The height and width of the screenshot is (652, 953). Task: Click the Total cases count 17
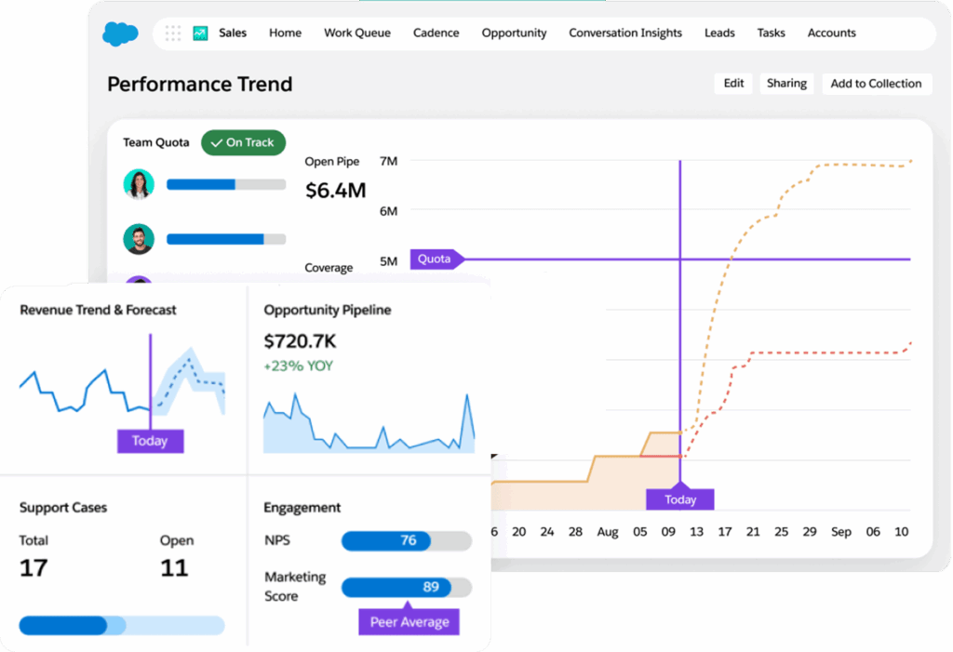[x=34, y=568]
